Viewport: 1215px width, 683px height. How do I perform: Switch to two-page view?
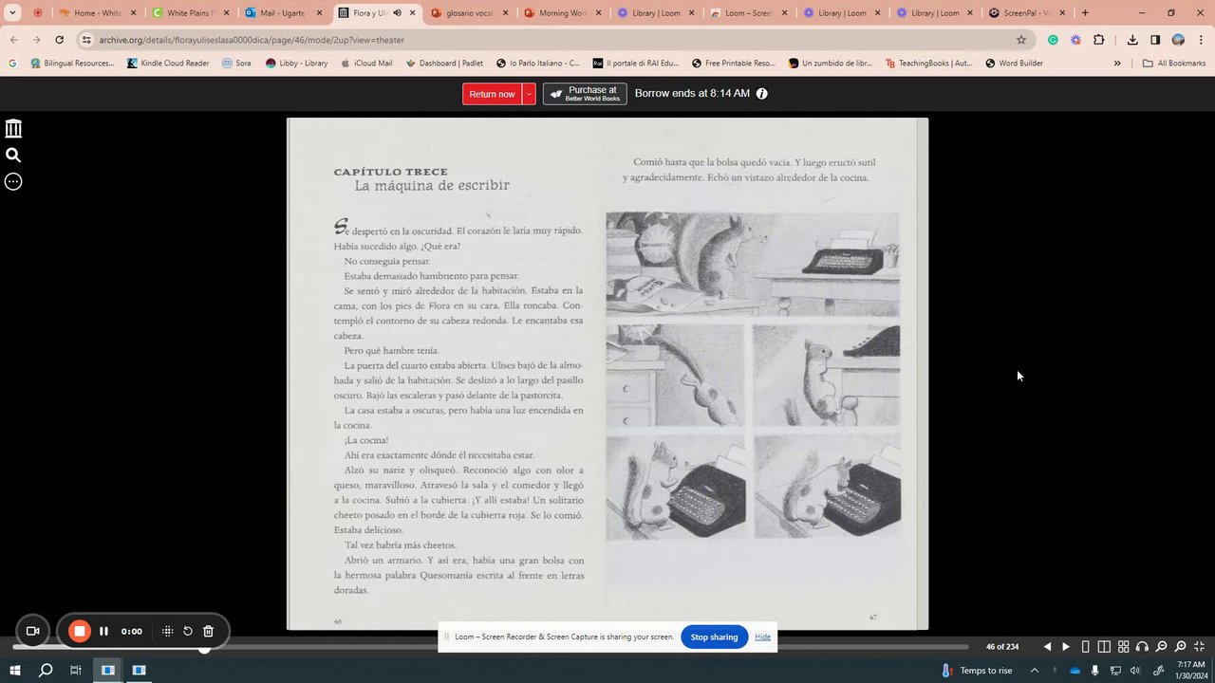1104,647
